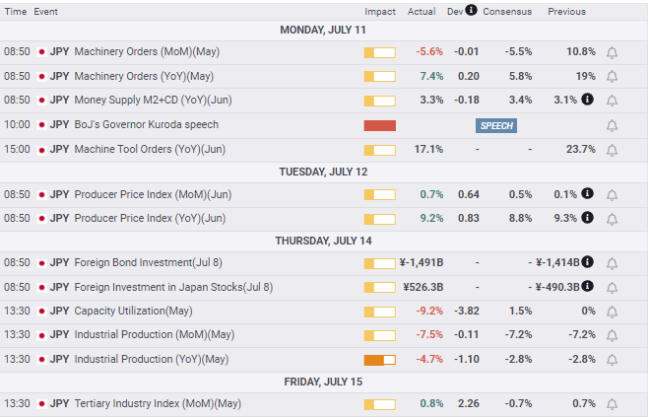650x418 pixels.
Task: Click the SPEECH badge on Kuroda row
Action: click(496, 126)
